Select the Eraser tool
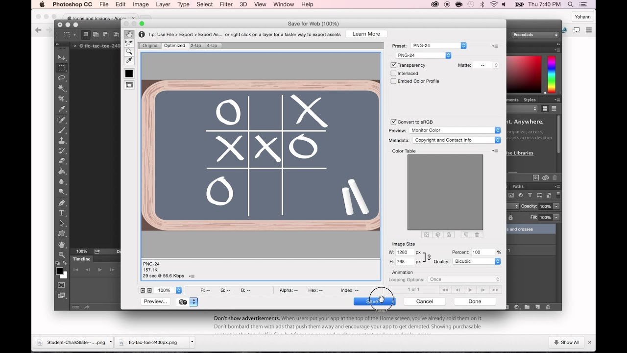The width and height of the screenshot is (627, 353). coord(62,161)
